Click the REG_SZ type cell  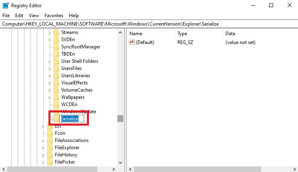point(185,42)
